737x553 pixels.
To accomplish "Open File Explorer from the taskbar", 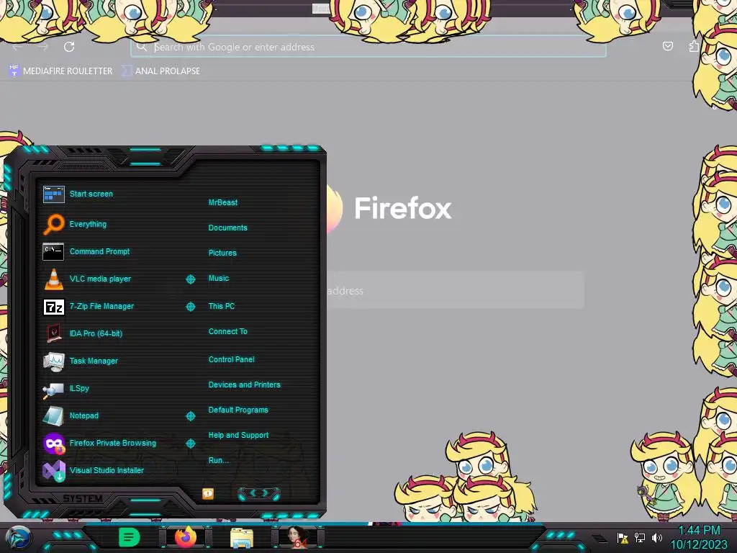I will tap(242, 538).
